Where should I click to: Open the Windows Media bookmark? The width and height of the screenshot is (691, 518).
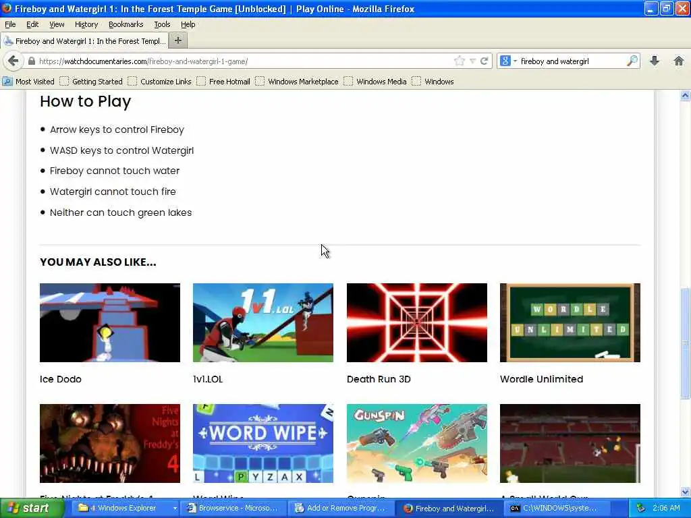tap(375, 82)
